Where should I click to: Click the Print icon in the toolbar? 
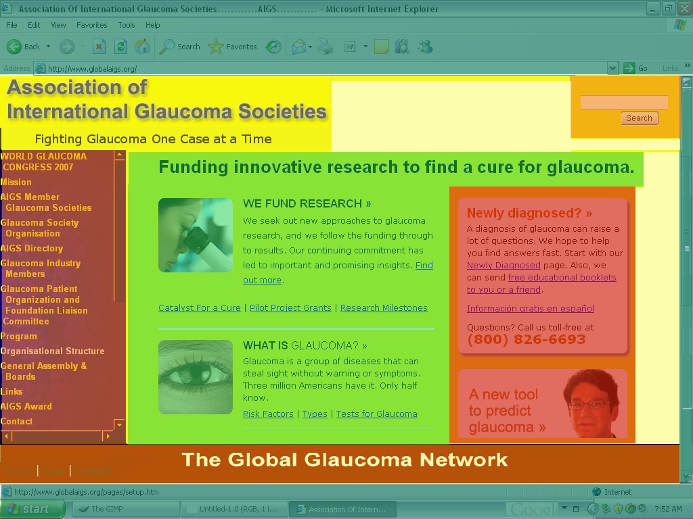click(x=326, y=47)
